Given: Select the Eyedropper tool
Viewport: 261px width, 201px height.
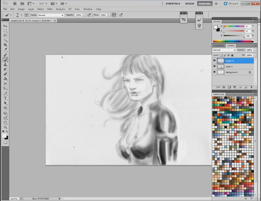Looking at the screenshot, I should [5, 49].
